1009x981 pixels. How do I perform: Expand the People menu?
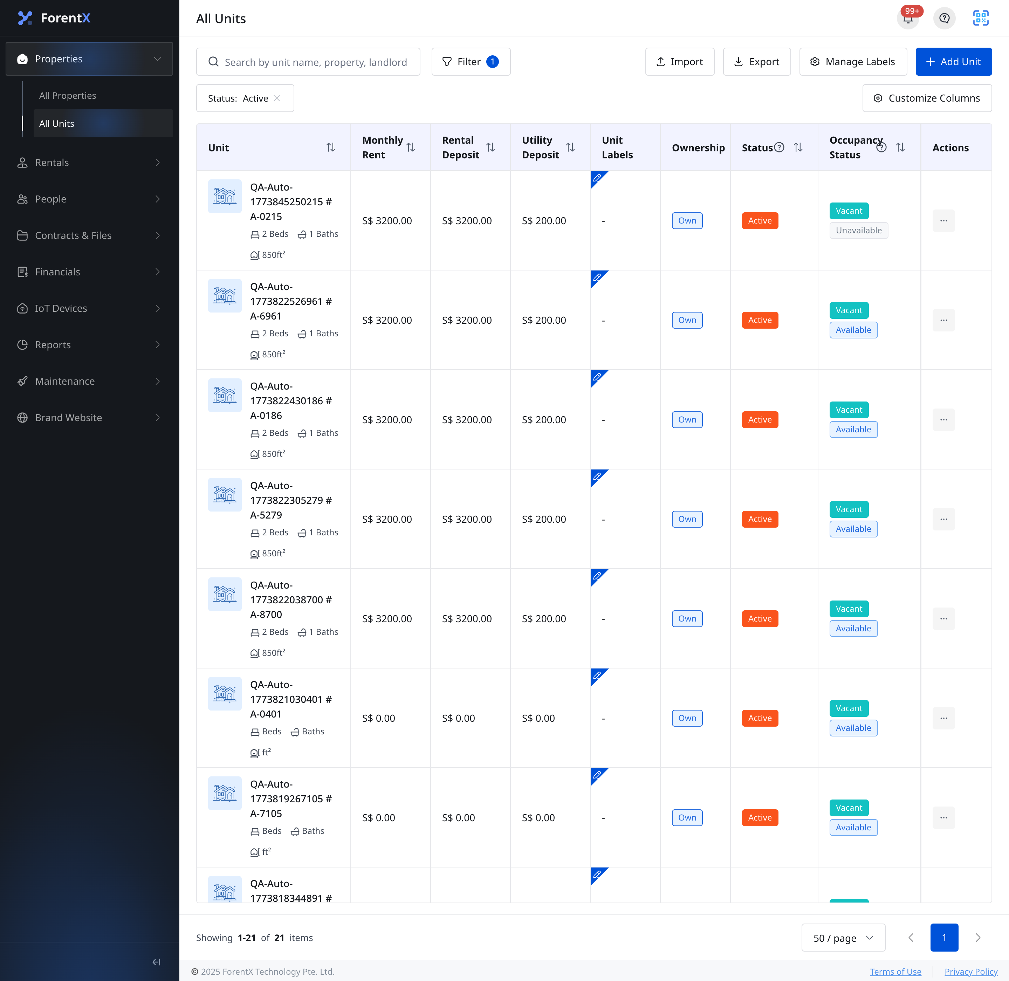89,199
